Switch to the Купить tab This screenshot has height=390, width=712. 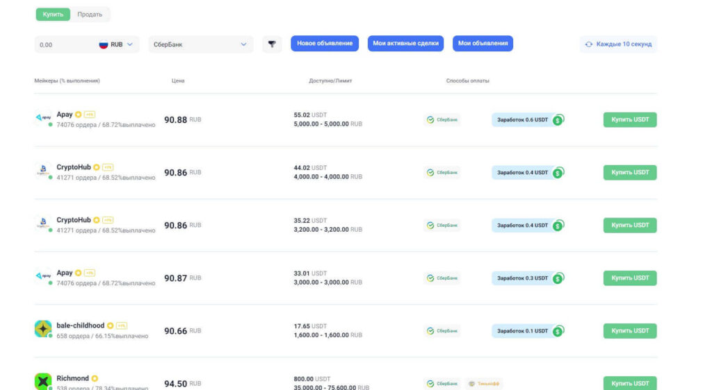click(53, 15)
